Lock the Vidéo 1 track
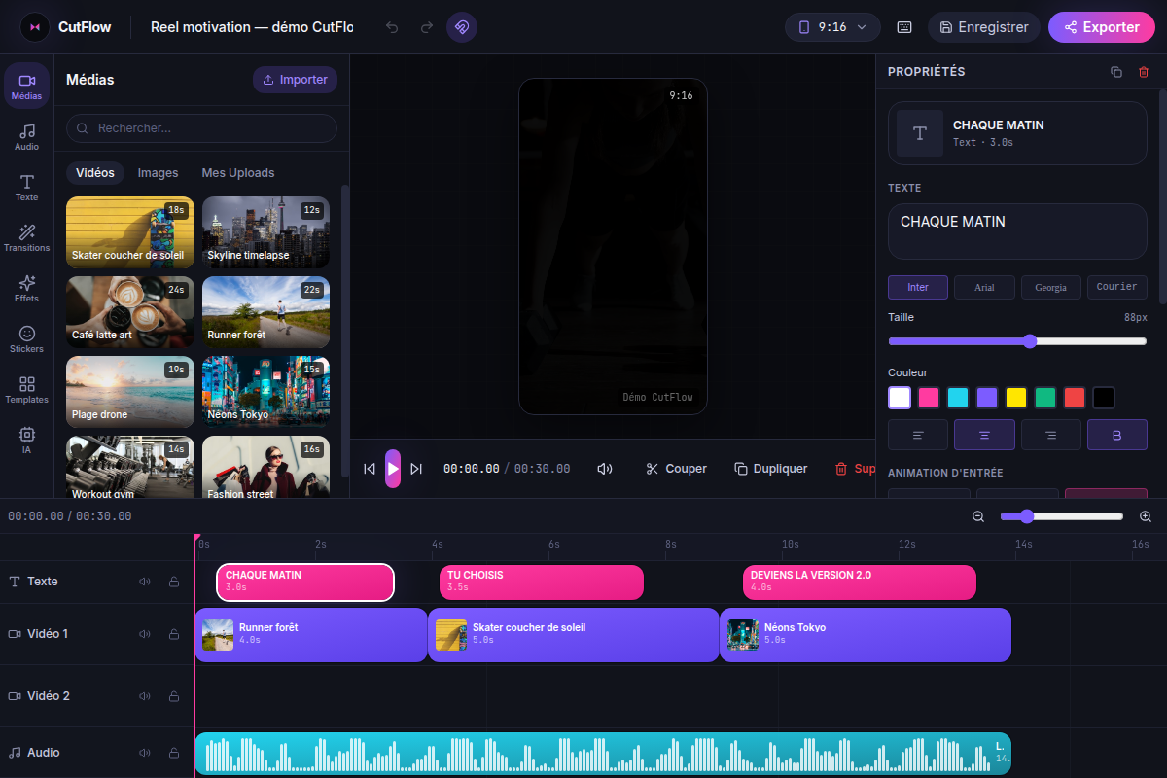This screenshot has height=778, width=1167. point(174,634)
